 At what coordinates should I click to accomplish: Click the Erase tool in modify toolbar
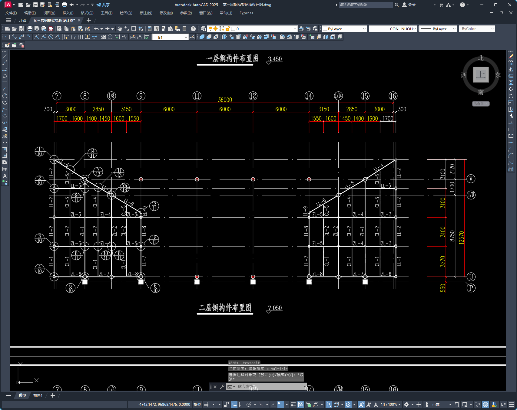pyautogui.click(x=511, y=56)
